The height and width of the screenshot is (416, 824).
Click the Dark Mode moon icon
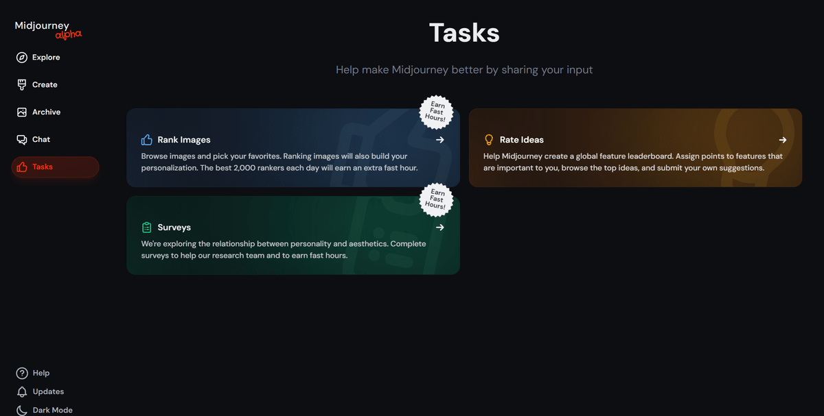coord(22,411)
